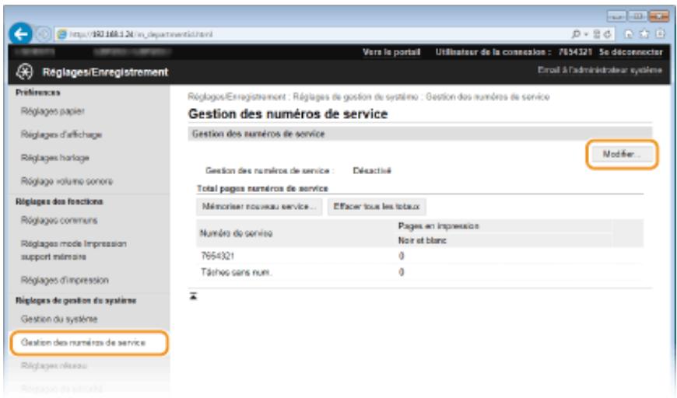Open Réglages mode Impression support mémoire
The image size is (677, 398).
tap(73, 250)
